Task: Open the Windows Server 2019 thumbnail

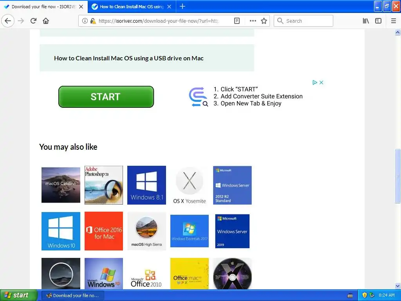Action: [232, 231]
